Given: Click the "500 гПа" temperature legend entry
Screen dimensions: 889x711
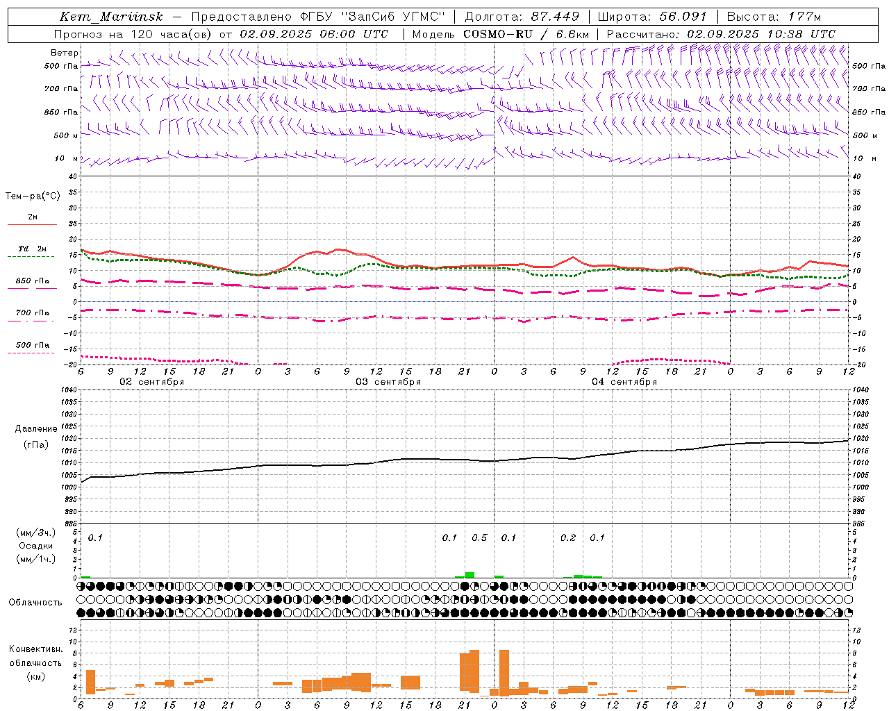Looking at the screenshot, I should click(x=32, y=345).
